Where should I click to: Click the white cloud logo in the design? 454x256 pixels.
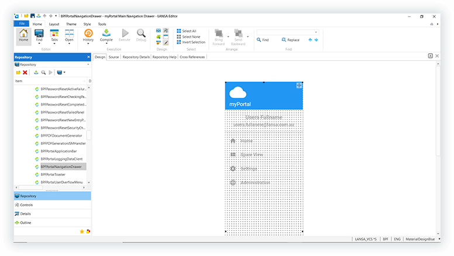pos(238,92)
